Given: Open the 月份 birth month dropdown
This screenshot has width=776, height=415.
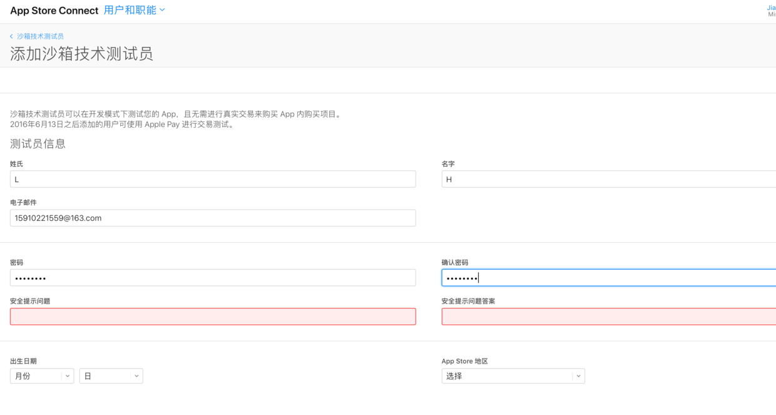Looking at the screenshot, I should pos(42,376).
